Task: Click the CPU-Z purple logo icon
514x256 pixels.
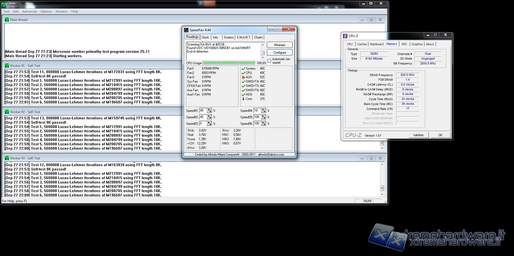Action: [345, 36]
